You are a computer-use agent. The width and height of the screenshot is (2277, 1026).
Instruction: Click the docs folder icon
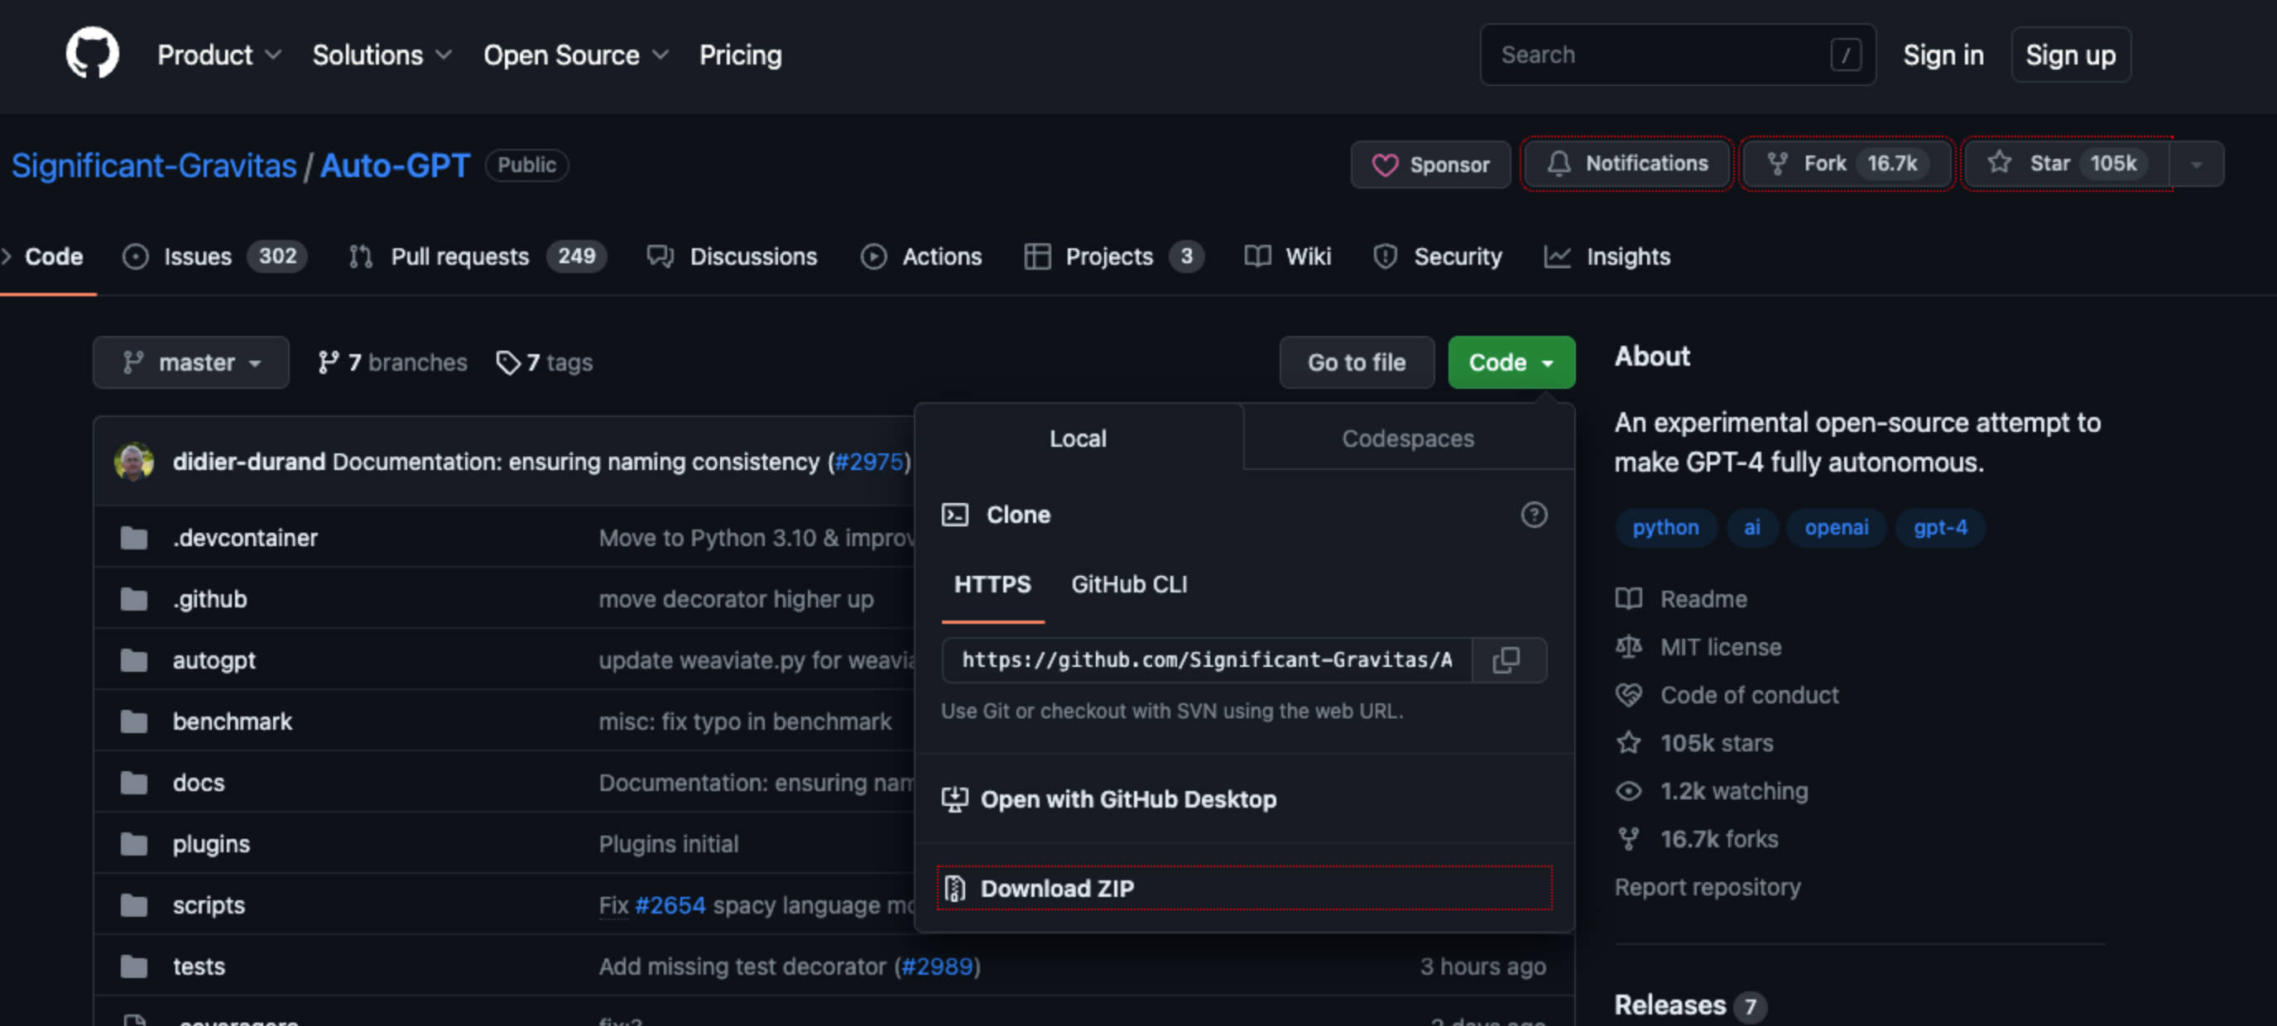point(134,782)
